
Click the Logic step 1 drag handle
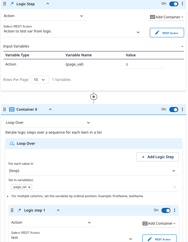click(x=12, y=210)
